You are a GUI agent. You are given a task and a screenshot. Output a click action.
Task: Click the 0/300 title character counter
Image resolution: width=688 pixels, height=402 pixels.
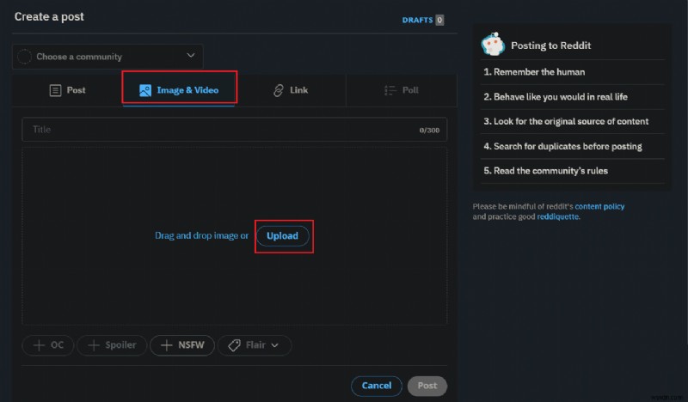tap(429, 131)
